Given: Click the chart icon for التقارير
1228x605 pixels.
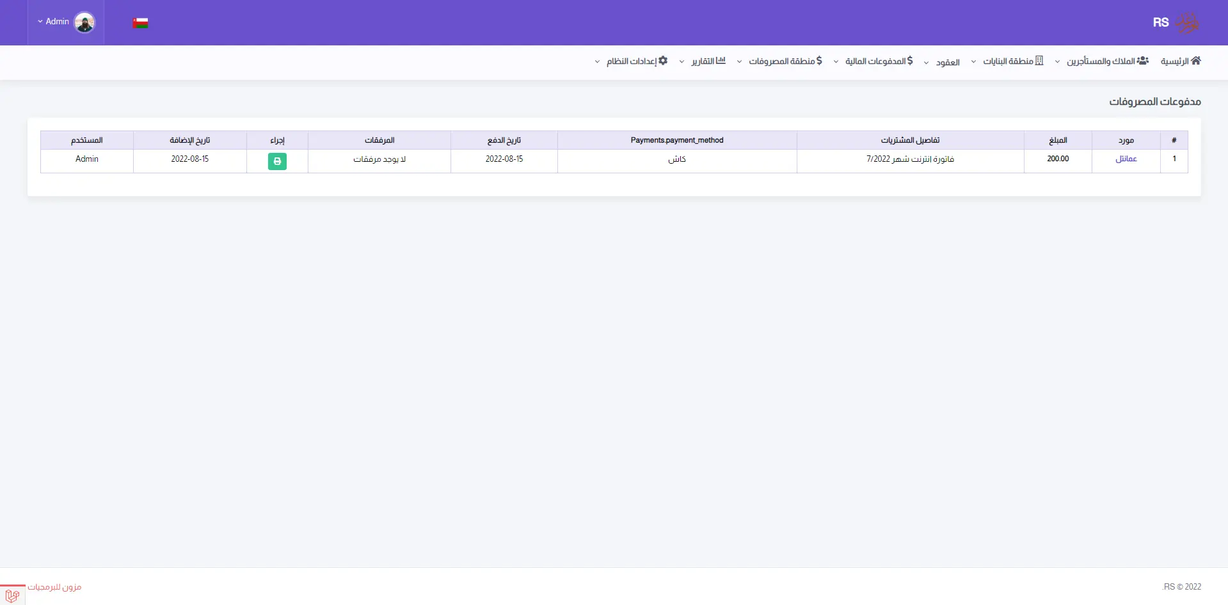Looking at the screenshot, I should tap(721, 61).
